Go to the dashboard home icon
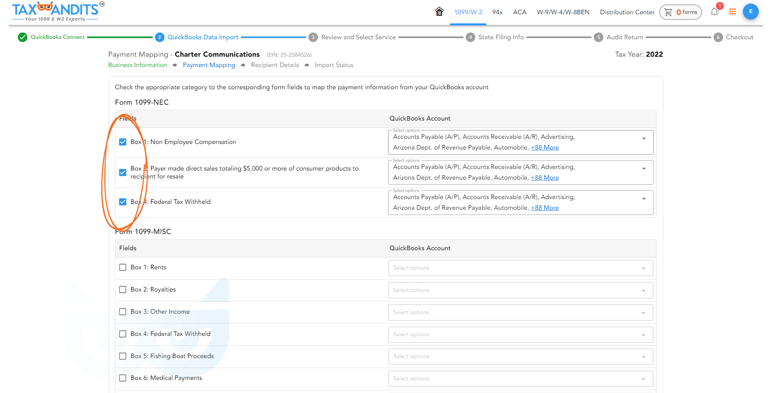 (x=439, y=12)
